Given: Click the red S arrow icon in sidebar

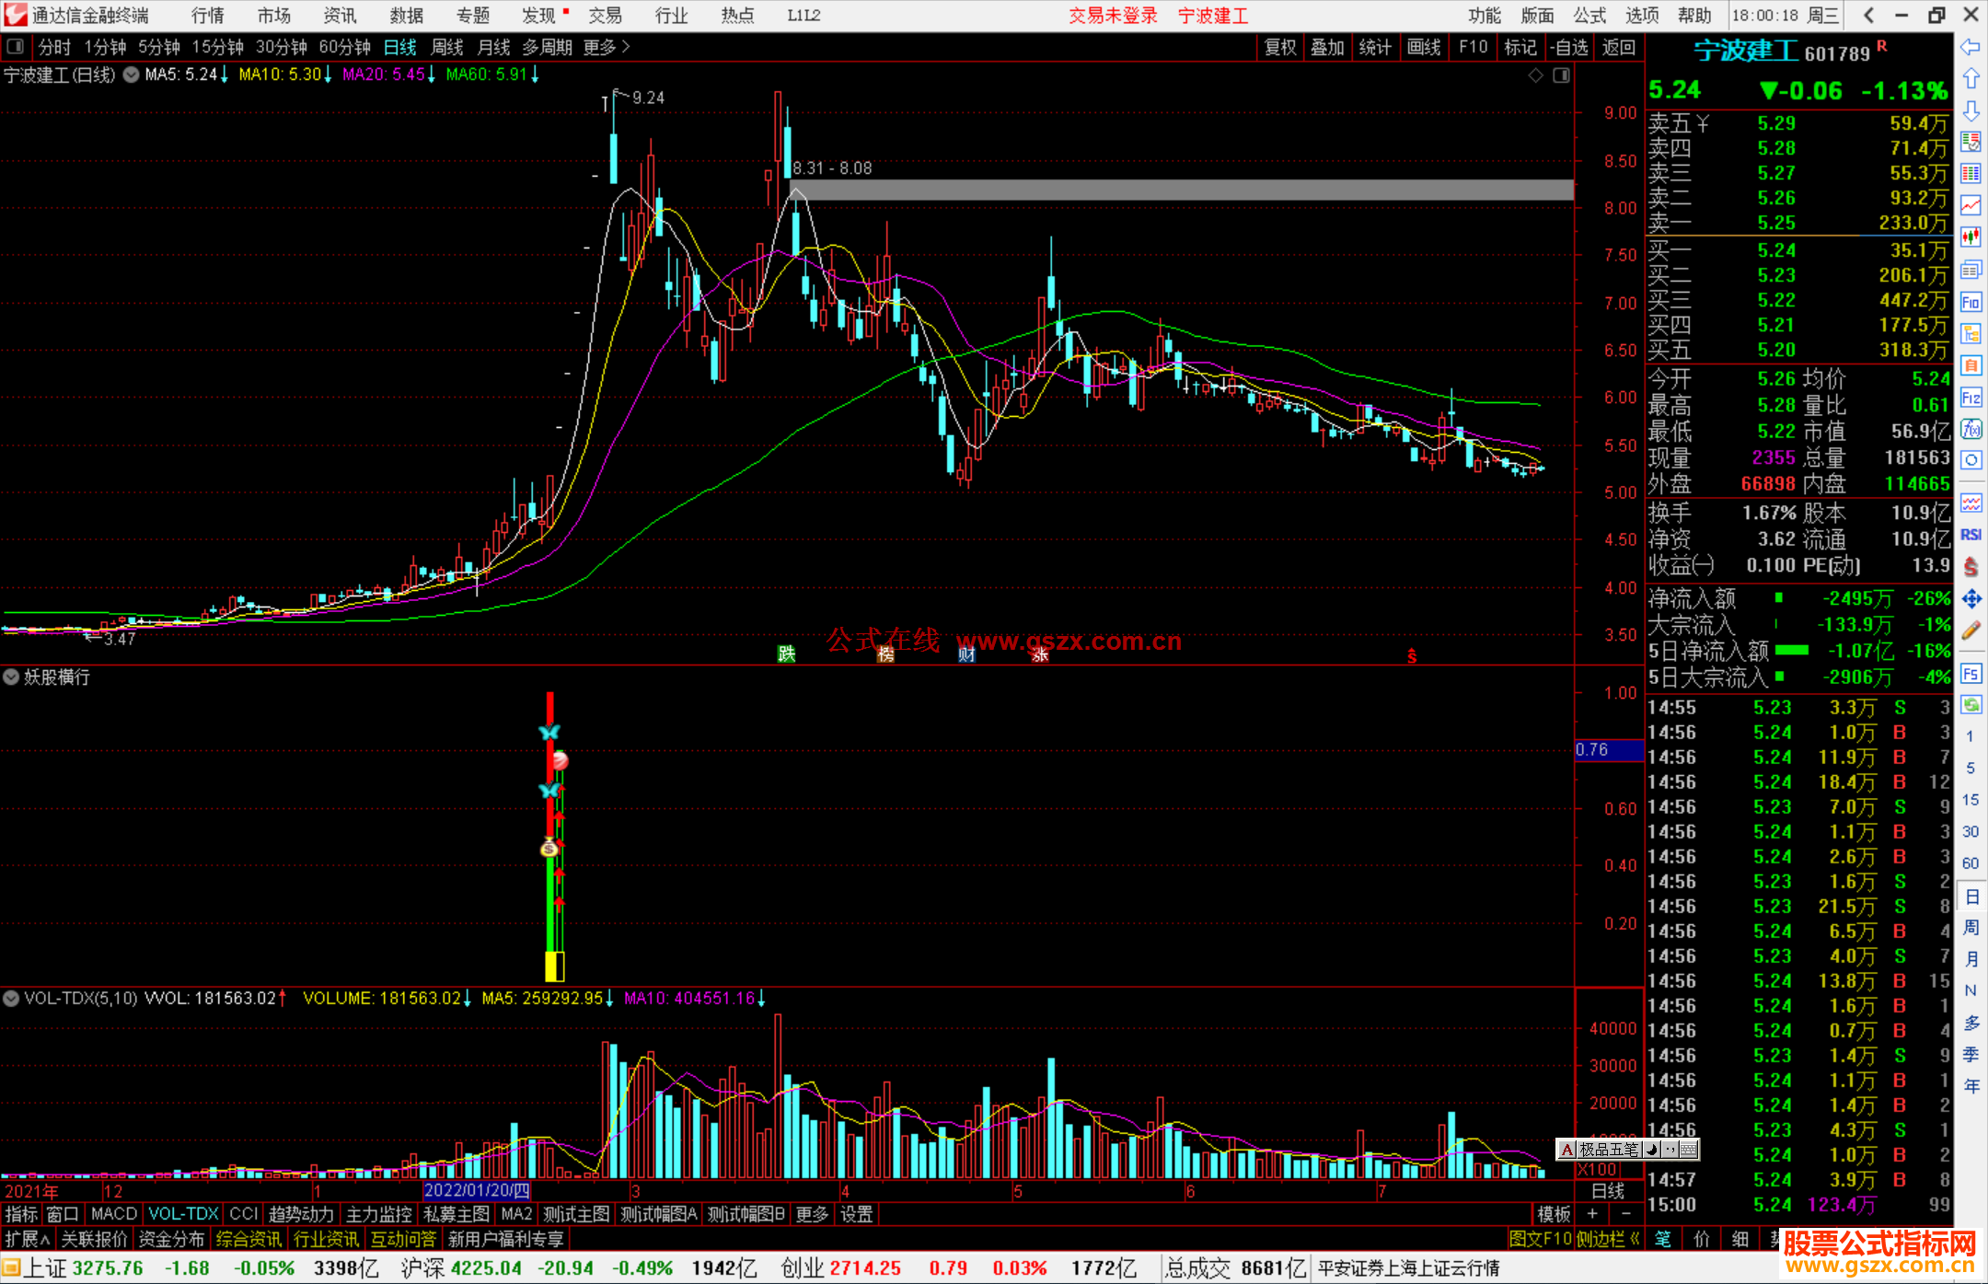Looking at the screenshot, I should (x=1971, y=567).
